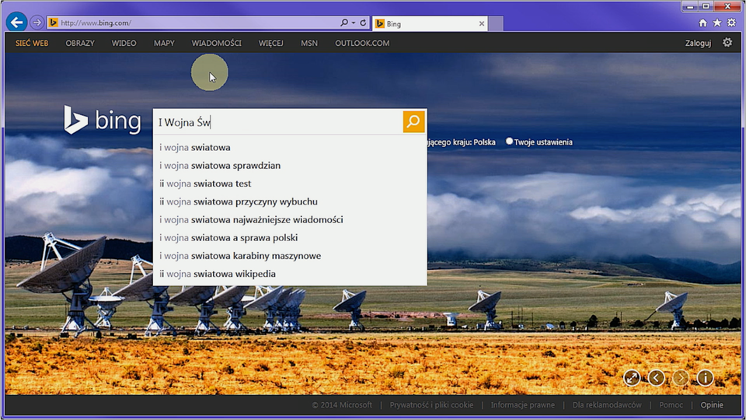Open 'Pomoc' footer link

pyautogui.click(x=671, y=404)
